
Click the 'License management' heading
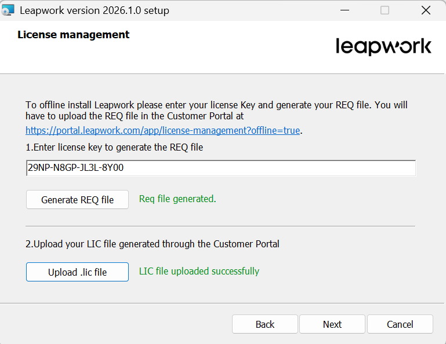(x=74, y=35)
